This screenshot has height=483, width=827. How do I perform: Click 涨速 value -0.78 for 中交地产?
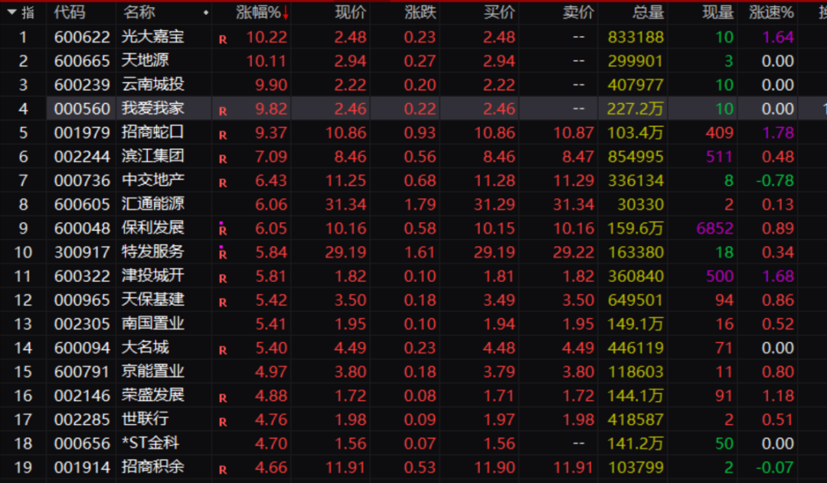[x=774, y=180]
